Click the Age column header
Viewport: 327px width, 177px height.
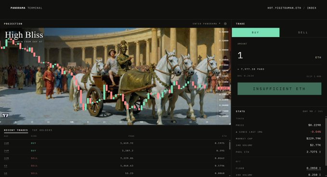(x=6, y=136)
